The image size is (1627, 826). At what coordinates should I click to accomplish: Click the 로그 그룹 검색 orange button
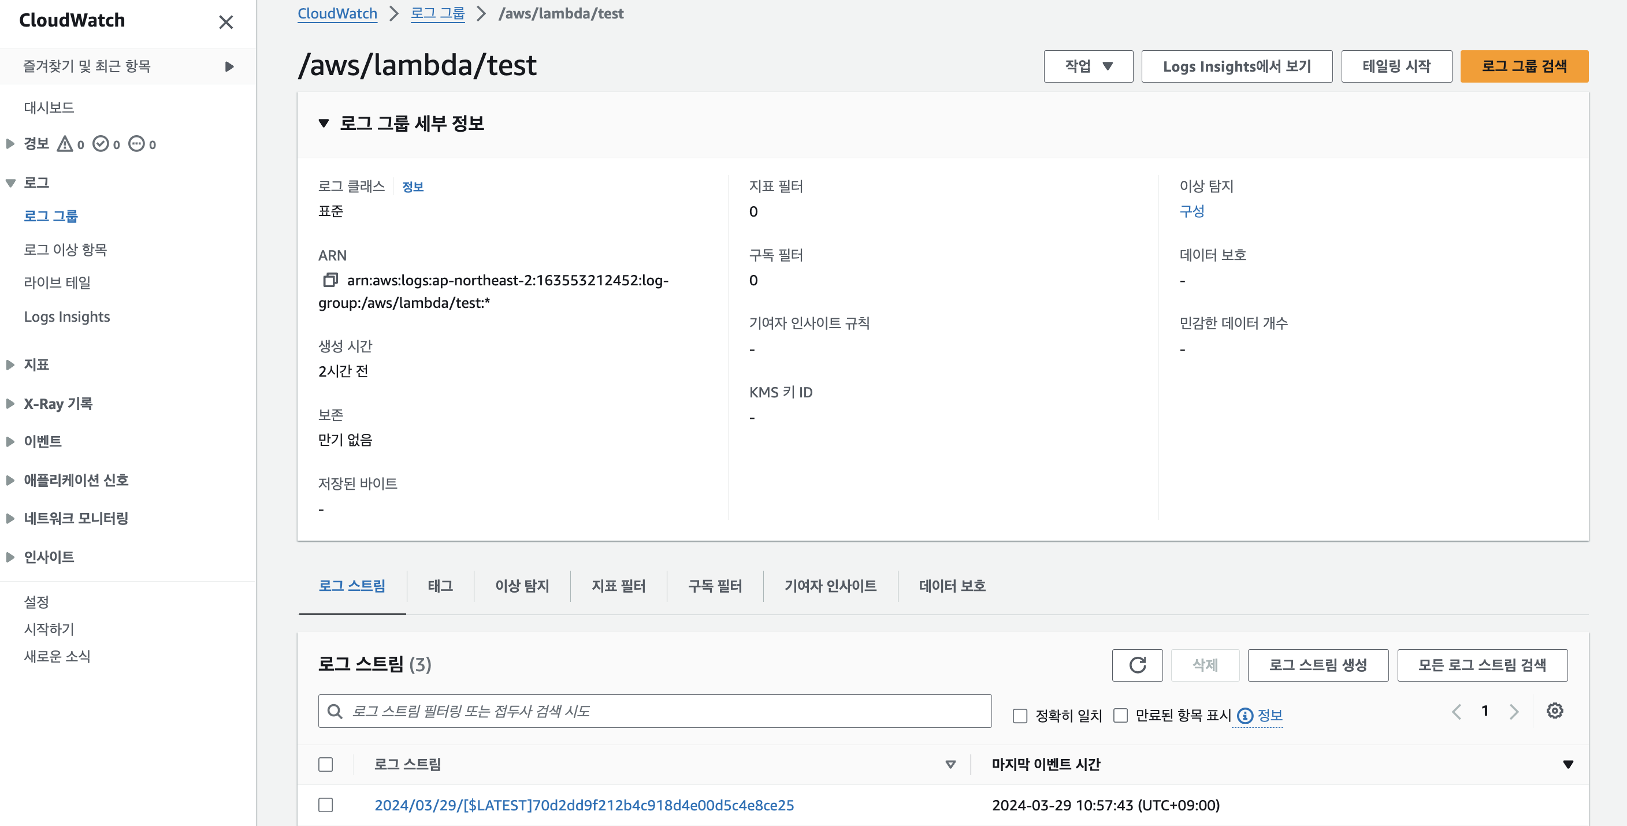[1524, 66]
